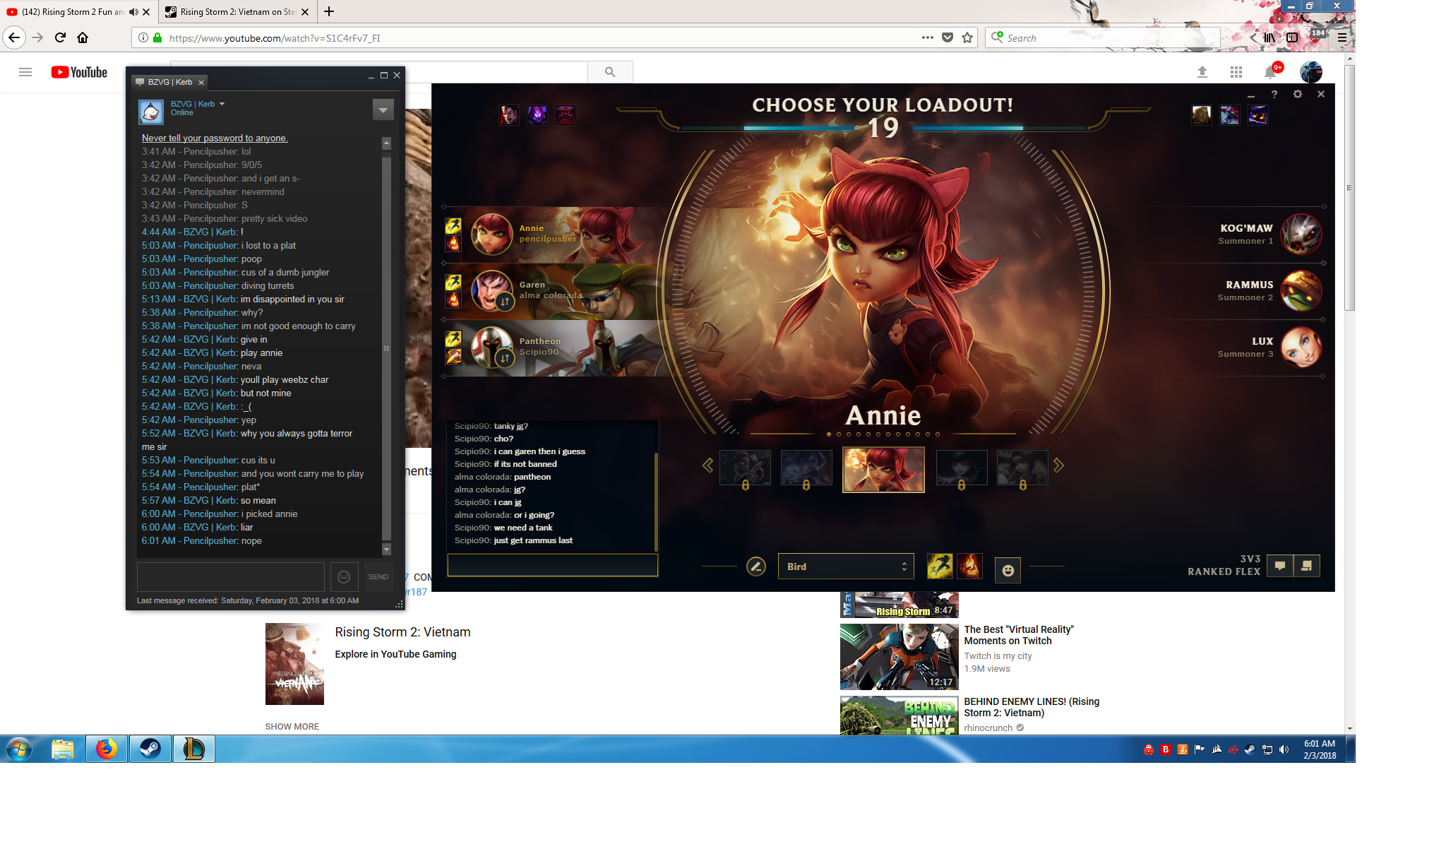Click the swap arrows on Pantheon
Viewport: 1446px width, 854px height.
(505, 358)
